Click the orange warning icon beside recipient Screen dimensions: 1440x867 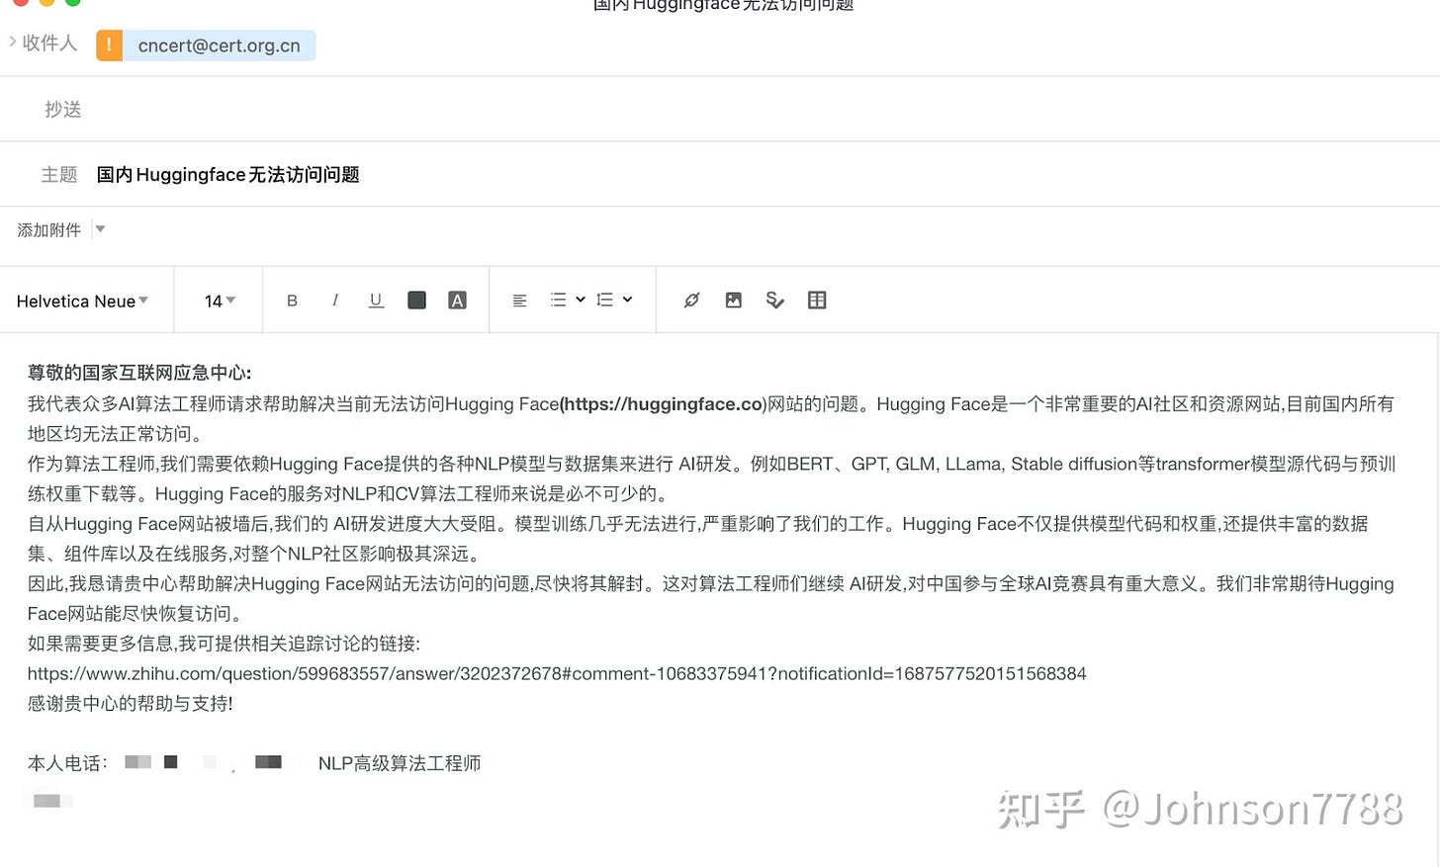109,45
